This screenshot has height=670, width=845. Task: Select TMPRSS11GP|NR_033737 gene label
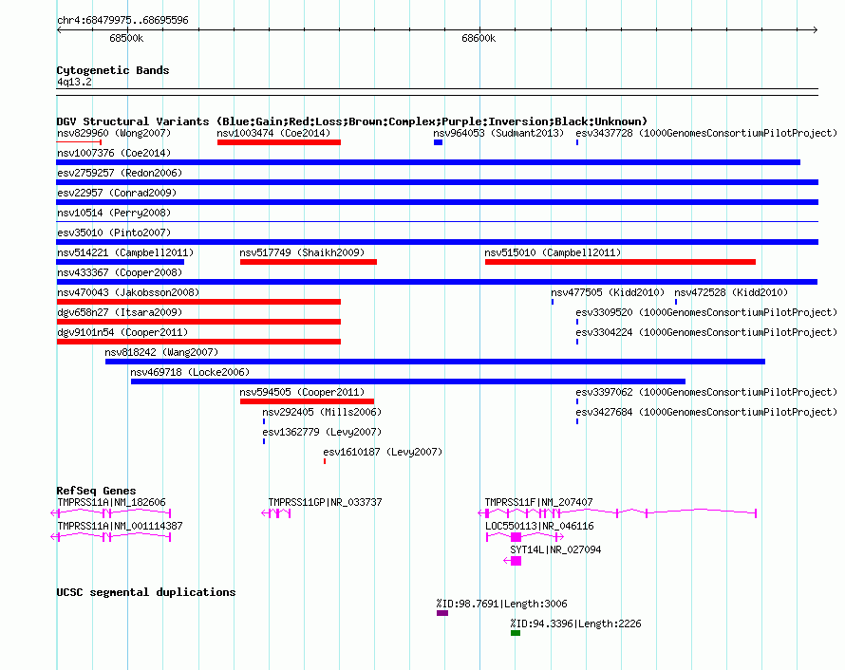pos(325,502)
